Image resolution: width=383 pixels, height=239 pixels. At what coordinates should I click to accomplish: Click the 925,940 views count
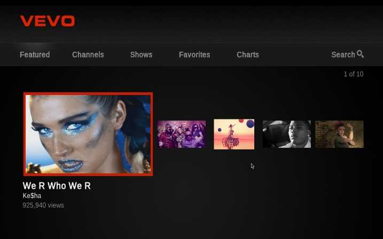[x=43, y=205]
